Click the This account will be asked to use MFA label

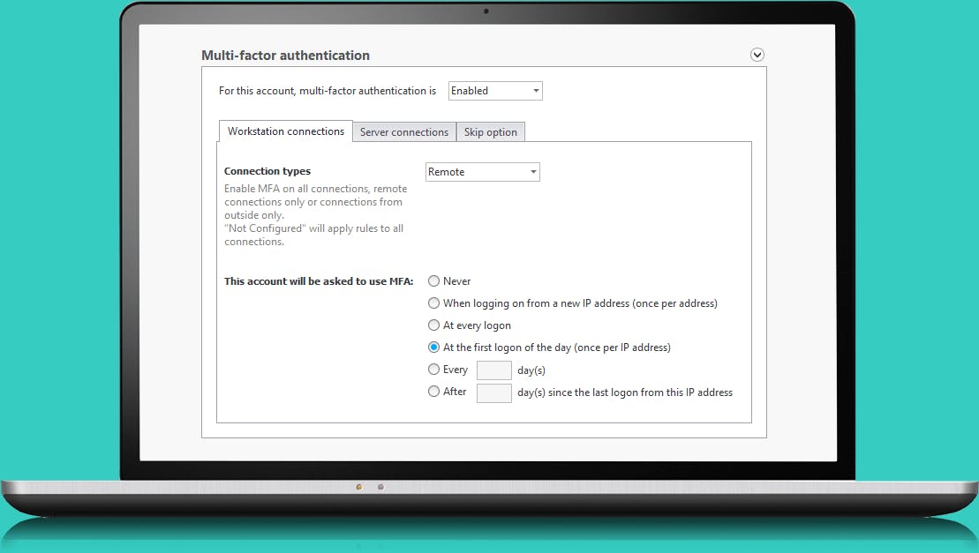(x=319, y=280)
